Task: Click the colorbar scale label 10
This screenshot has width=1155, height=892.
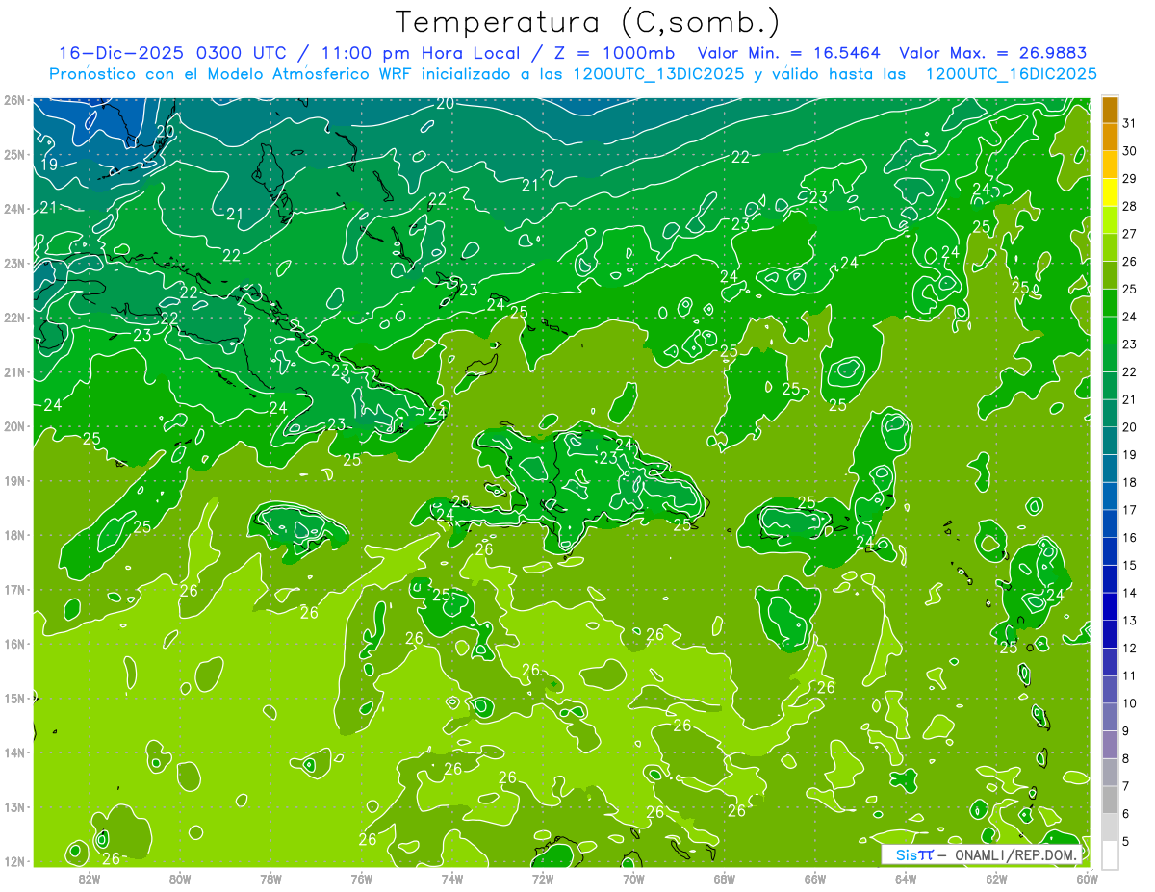Action: coord(1129,704)
